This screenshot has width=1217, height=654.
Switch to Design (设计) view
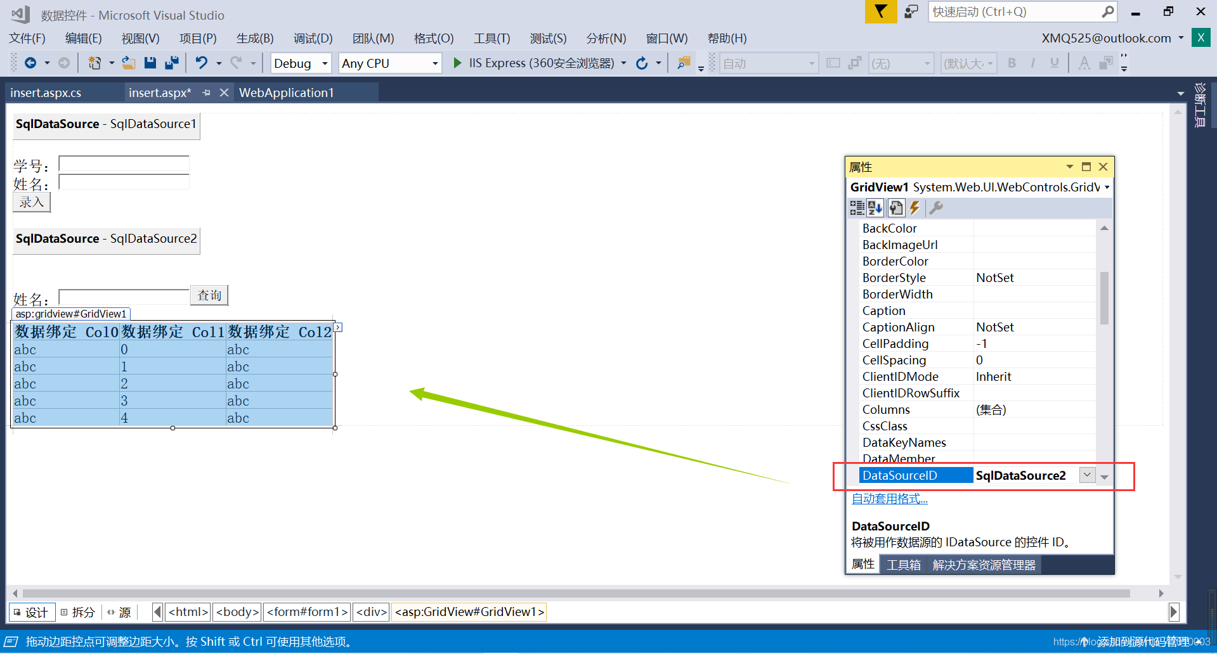(x=32, y=612)
